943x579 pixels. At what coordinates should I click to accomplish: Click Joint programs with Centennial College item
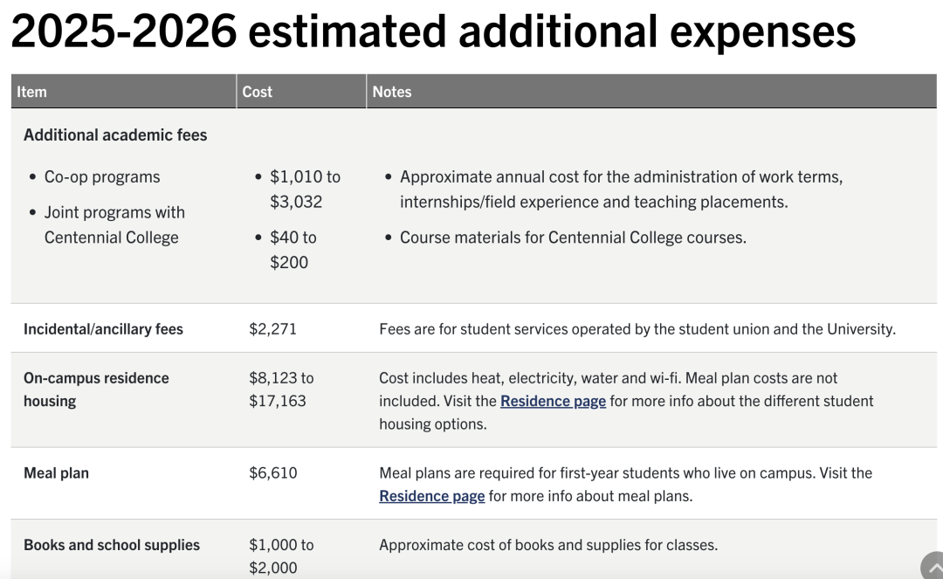point(114,224)
